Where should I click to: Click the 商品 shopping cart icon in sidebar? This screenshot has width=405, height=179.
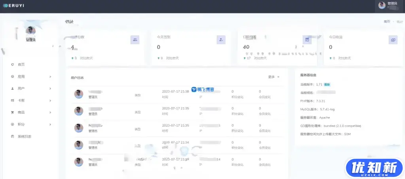tap(13, 112)
